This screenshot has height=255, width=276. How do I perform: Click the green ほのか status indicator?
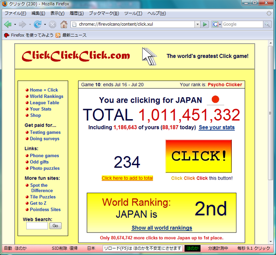tap(192, 248)
